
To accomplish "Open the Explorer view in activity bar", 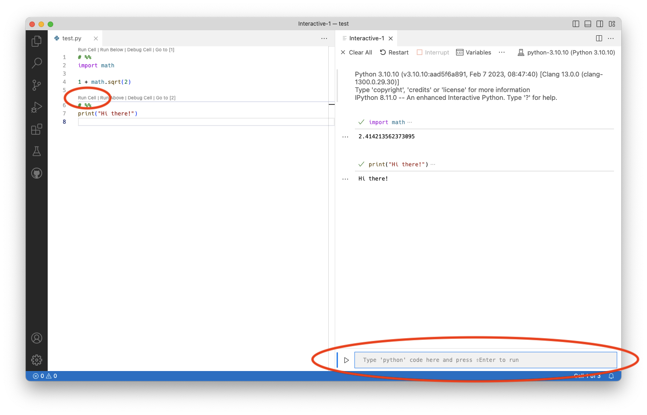I will (x=37, y=41).
